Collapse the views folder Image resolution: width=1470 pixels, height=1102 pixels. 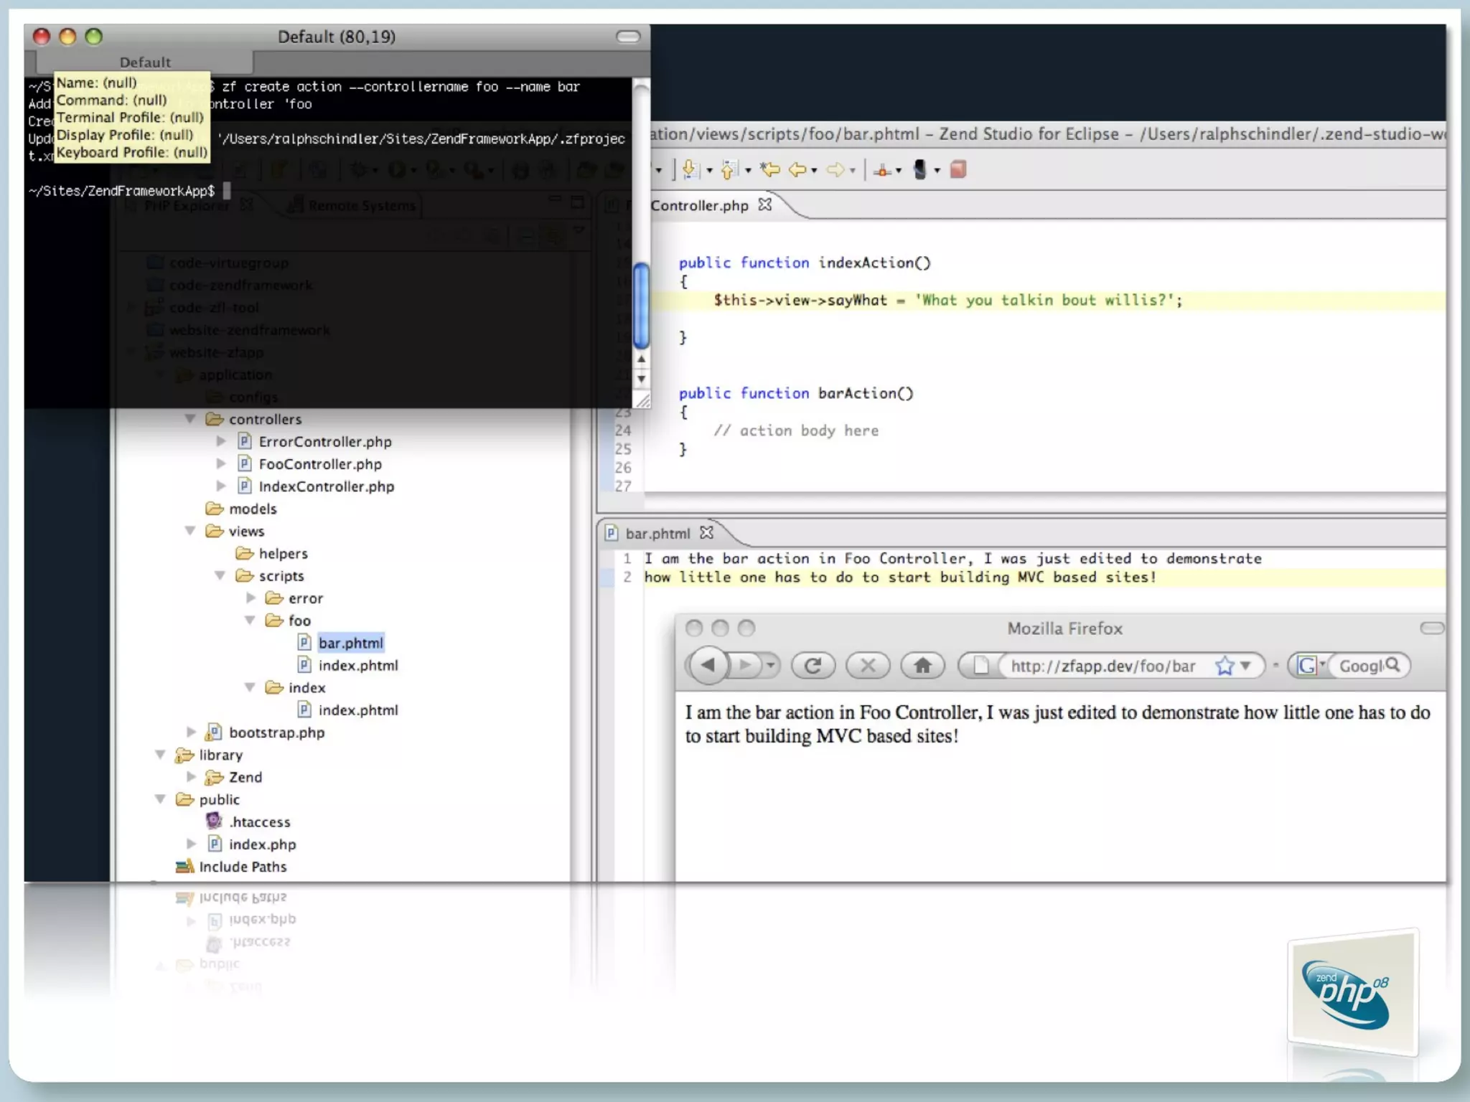click(x=190, y=531)
